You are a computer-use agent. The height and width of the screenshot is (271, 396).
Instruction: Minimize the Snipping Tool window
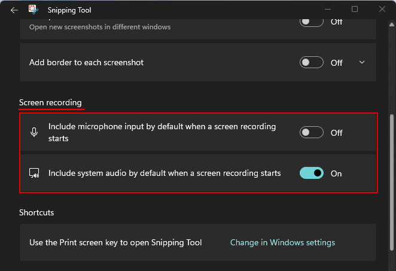point(328,10)
